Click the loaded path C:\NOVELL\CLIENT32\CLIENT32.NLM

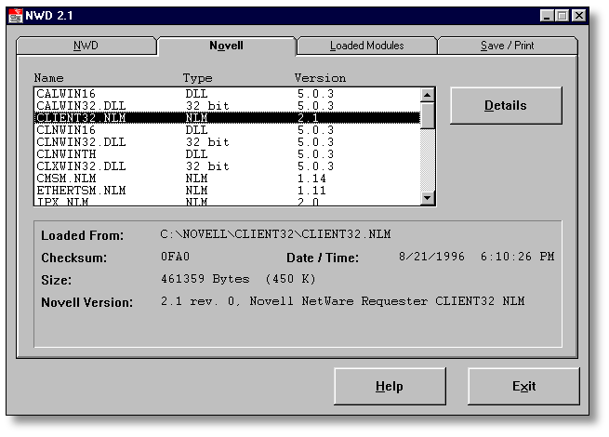point(275,234)
